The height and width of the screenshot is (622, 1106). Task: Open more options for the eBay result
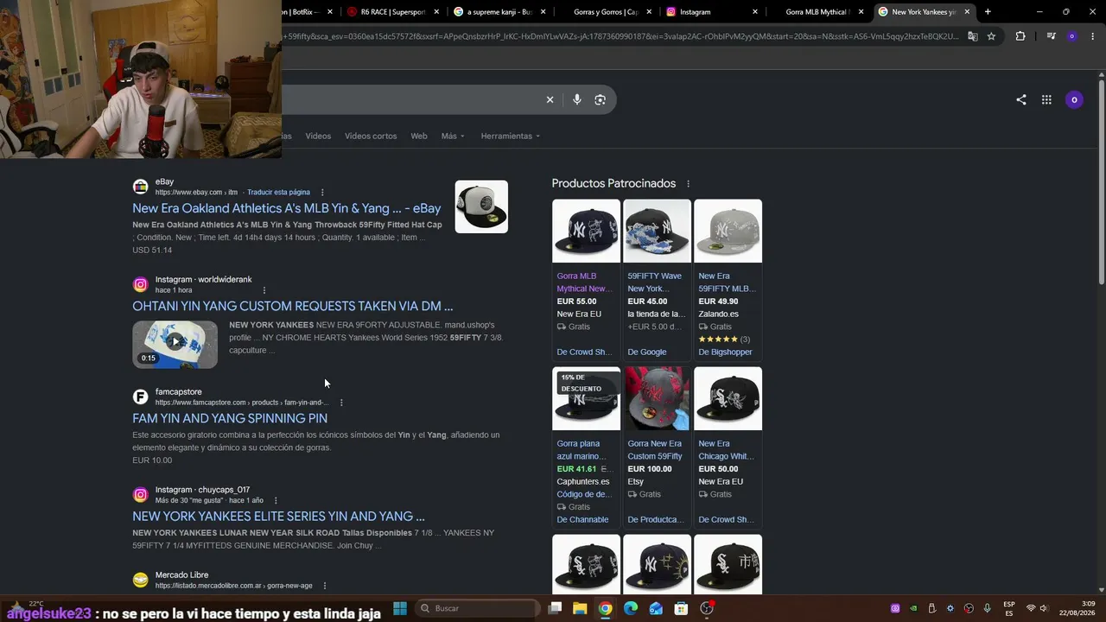[x=322, y=193]
